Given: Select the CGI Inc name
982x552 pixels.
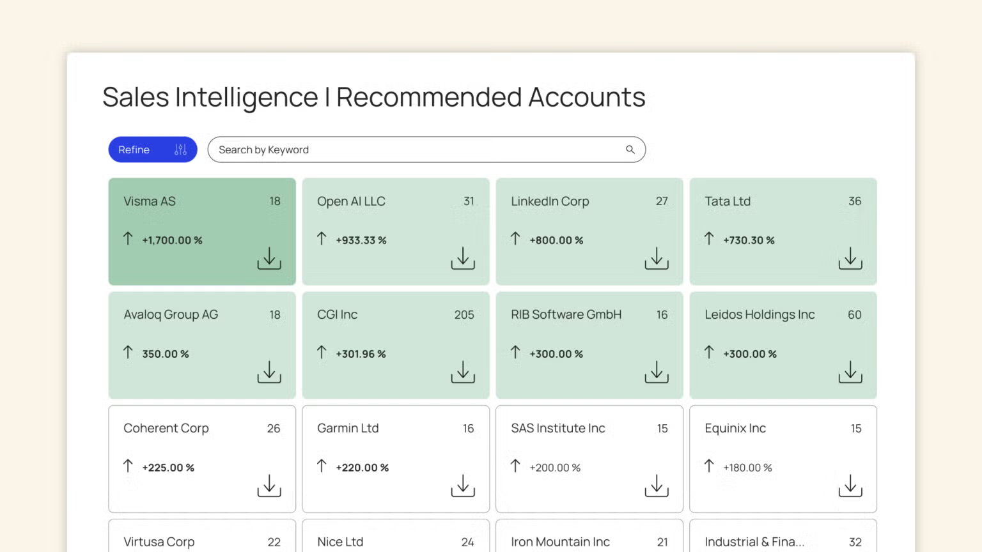Looking at the screenshot, I should coord(338,315).
